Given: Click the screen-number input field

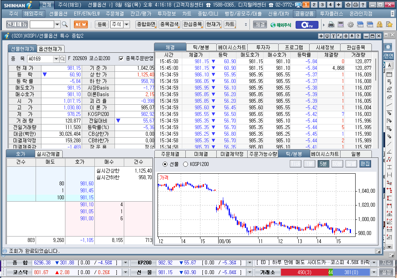Looking at the screenshot, I should pyautogui.click(x=42, y=24).
